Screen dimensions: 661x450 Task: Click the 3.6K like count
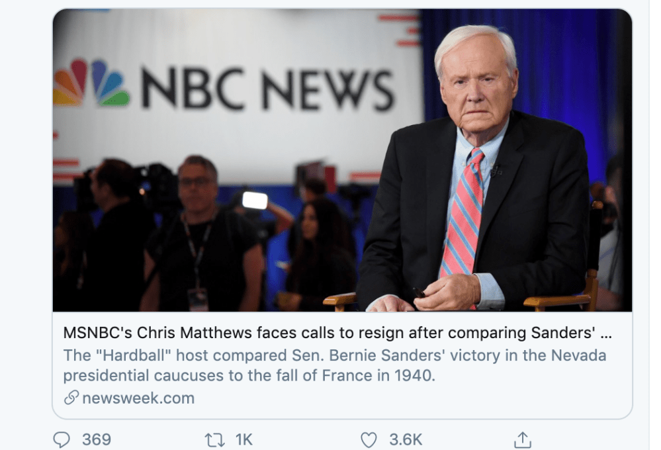pos(406,439)
